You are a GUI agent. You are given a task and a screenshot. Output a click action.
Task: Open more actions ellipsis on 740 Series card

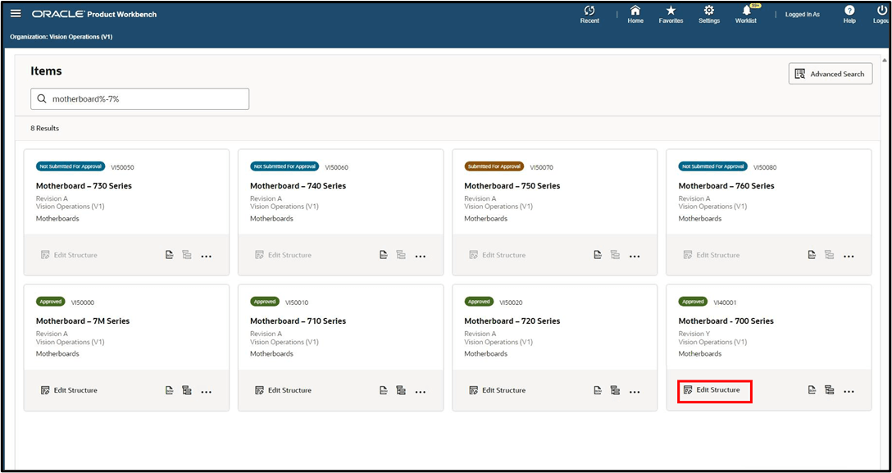click(x=421, y=257)
